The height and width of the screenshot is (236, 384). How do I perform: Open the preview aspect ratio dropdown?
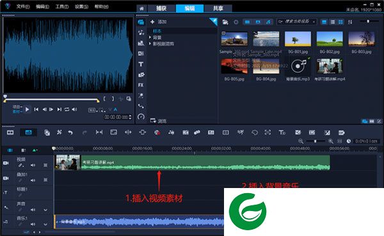[x=93, y=110]
